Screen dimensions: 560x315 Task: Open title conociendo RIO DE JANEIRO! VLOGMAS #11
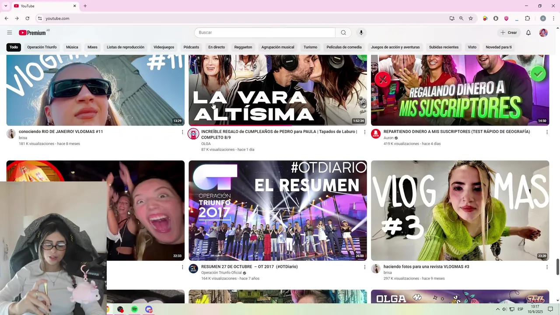(x=61, y=132)
